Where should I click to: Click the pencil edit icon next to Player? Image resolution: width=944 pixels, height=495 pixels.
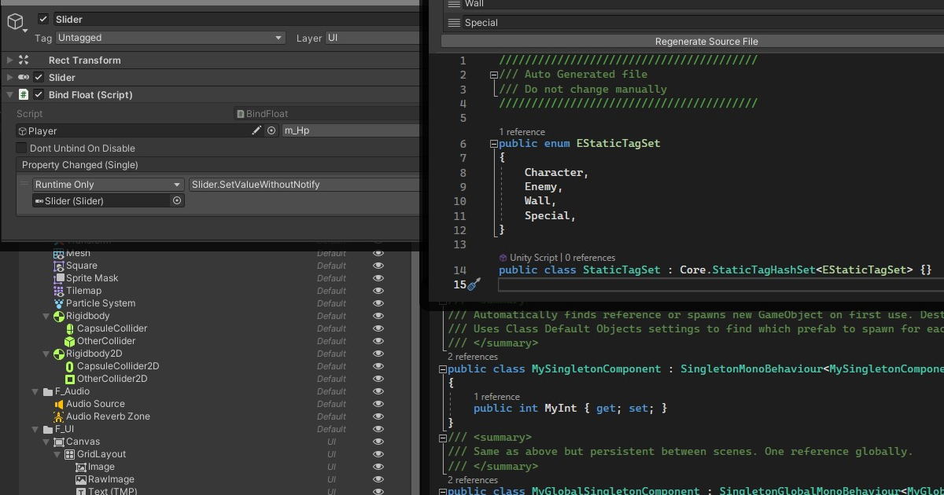click(x=256, y=130)
